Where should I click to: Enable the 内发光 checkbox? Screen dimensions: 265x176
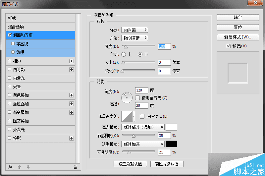[x=10, y=78]
